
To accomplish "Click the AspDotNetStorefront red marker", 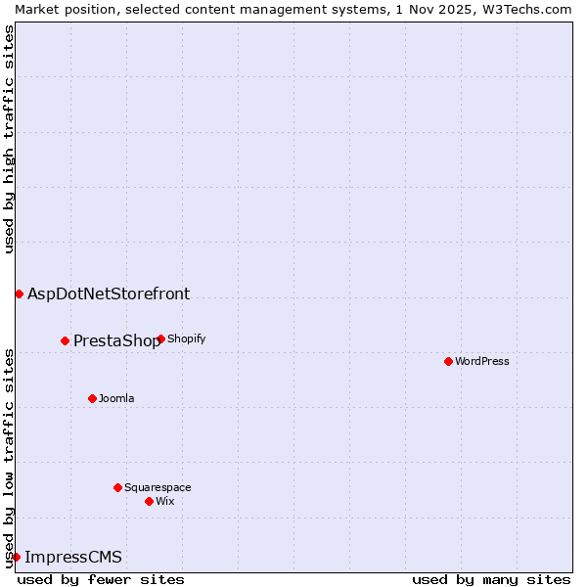I will (19, 293).
